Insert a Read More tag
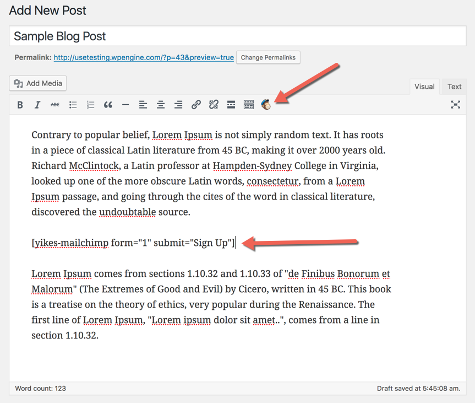475x403 pixels. (231, 105)
